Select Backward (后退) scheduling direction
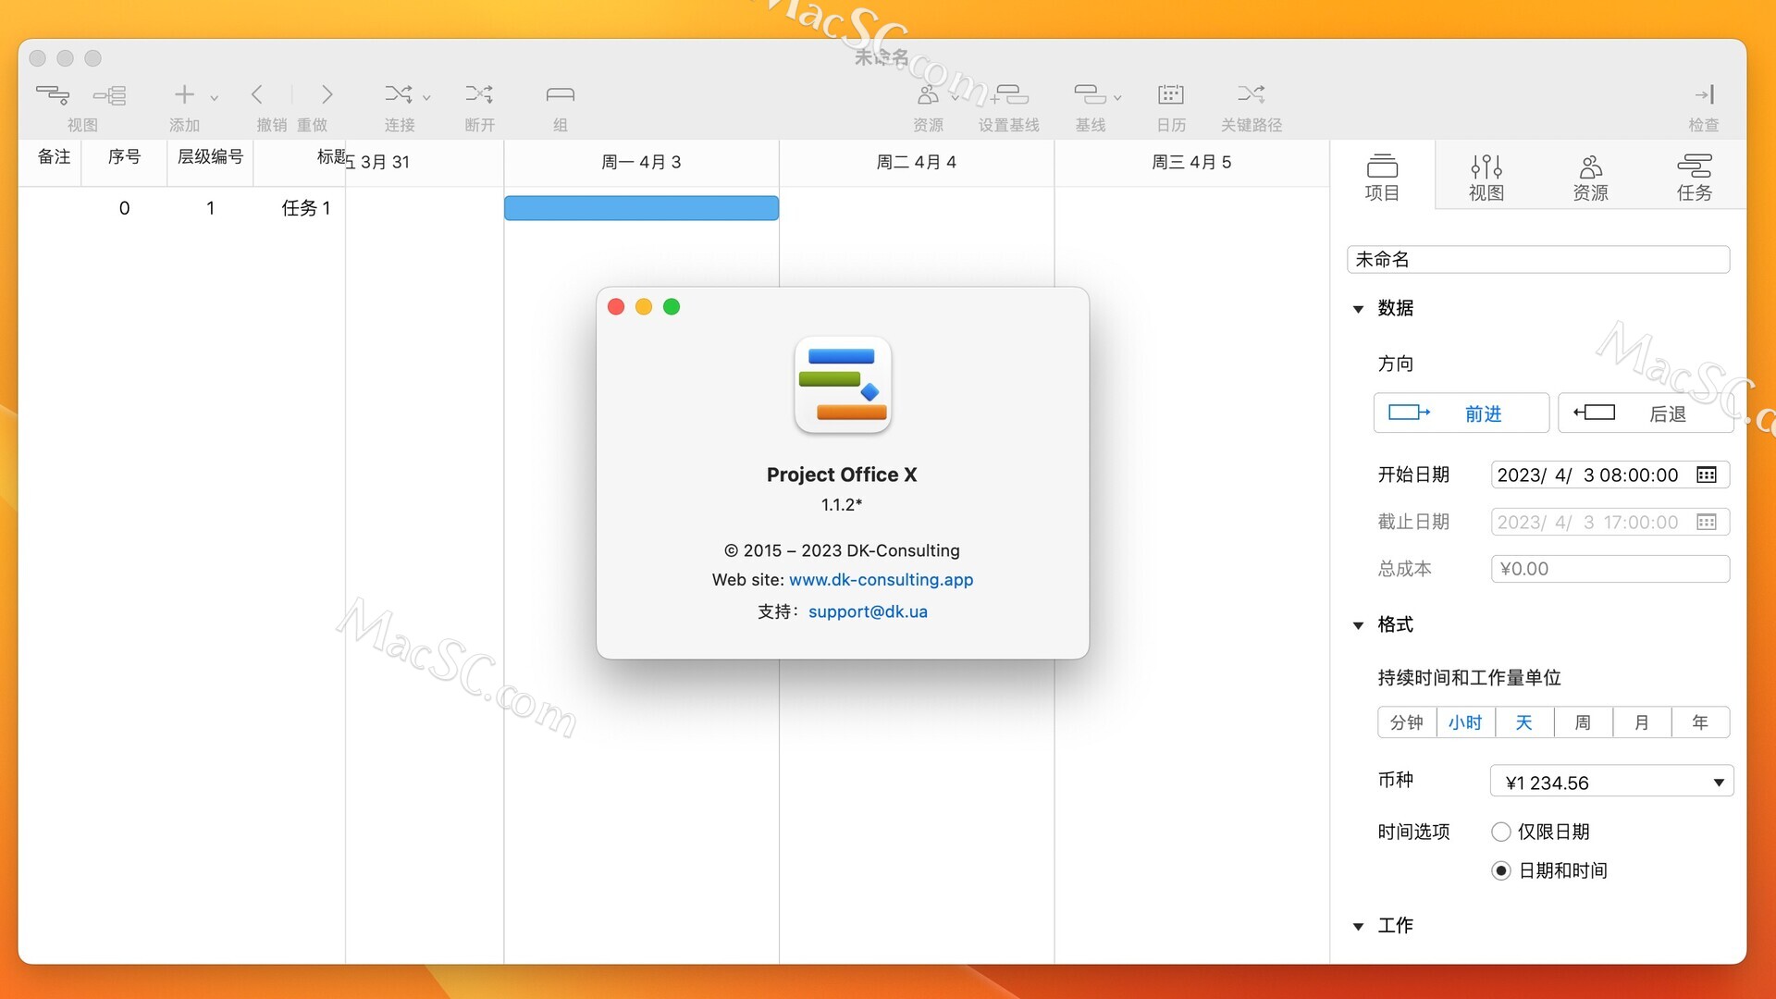 1646,413
